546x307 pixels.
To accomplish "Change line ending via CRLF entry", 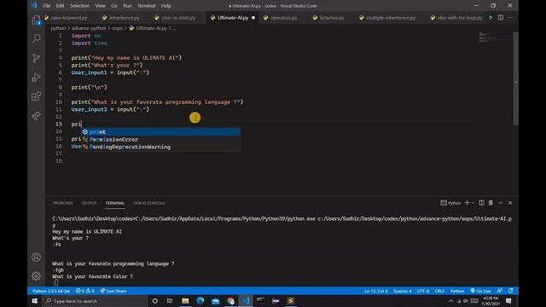I will click(x=439, y=291).
